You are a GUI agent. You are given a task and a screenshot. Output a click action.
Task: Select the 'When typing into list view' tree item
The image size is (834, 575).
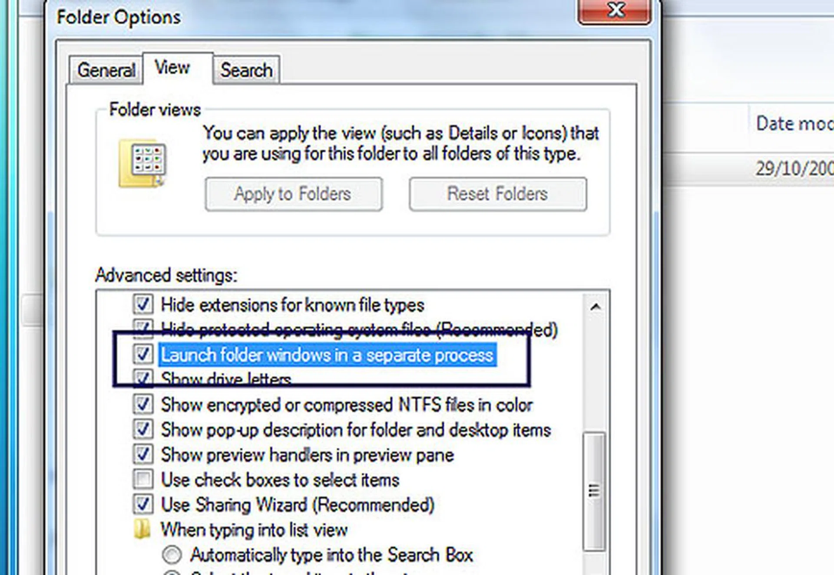click(254, 530)
